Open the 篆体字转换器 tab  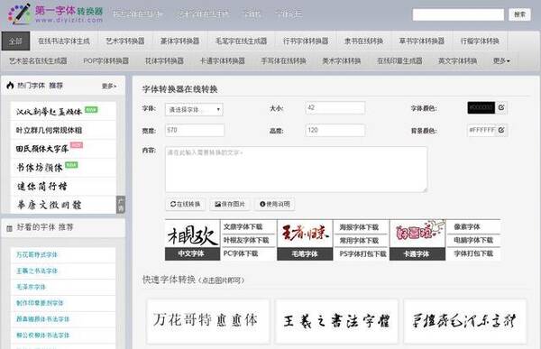coord(179,41)
